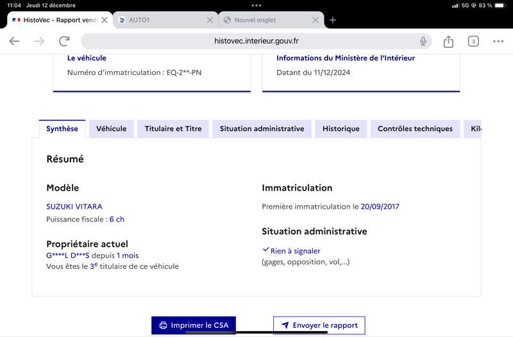The height and width of the screenshot is (337, 513).
Task: Select the Synthèse tab
Action: pyautogui.click(x=62, y=129)
